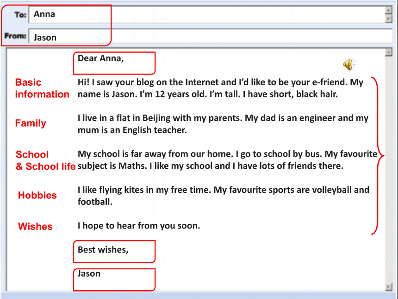
Task: Click the 'Basic information' label
Action: (42, 88)
